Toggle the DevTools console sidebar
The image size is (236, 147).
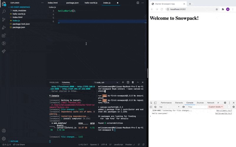151,107
